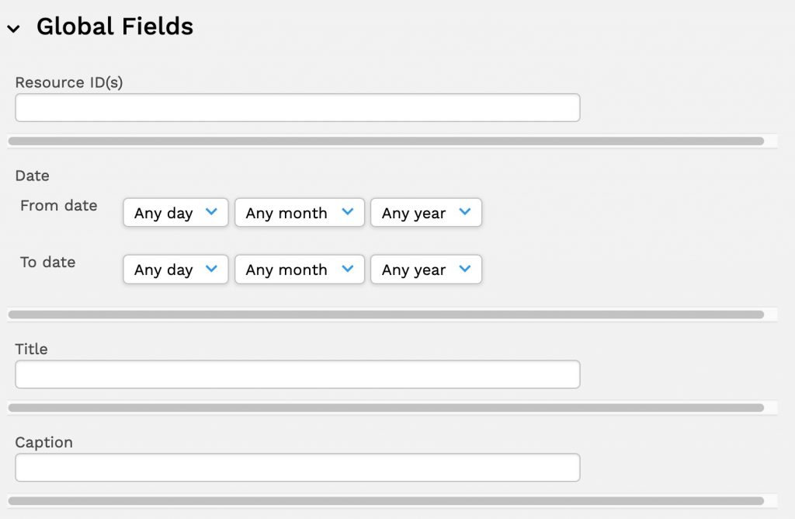Click into the Title input field
This screenshot has height=519, width=795.
pyautogui.click(x=297, y=374)
